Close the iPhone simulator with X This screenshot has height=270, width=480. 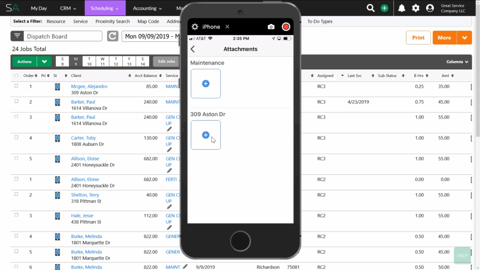tap(227, 27)
